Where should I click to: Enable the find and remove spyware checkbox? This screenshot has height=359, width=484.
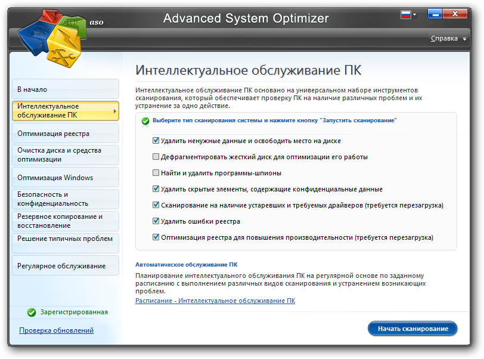click(x=156, y=173)
